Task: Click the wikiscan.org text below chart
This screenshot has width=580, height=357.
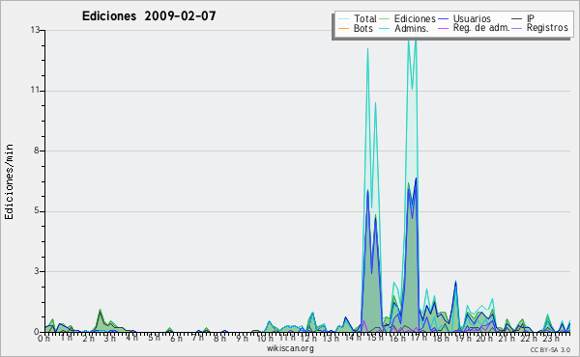Action: [x=290, y=348]
